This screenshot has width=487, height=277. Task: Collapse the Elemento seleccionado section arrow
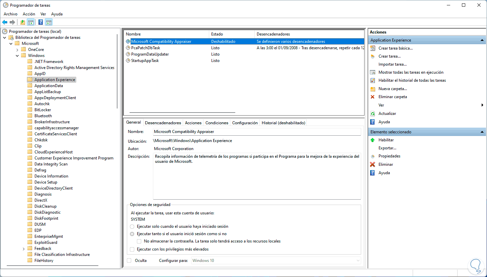click(482, 132)
